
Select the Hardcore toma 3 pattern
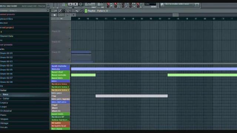pos(60,90)
